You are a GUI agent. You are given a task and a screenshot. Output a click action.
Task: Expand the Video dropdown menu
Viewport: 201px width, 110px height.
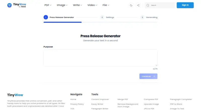pyautogui.click(x=92, y=5)
